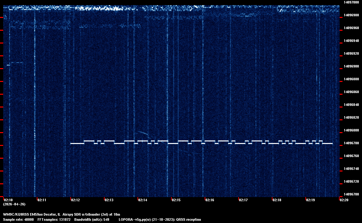Click the 14096900 frequency label
This screenshot has width=362, height=223.
[x=351, y=66]
